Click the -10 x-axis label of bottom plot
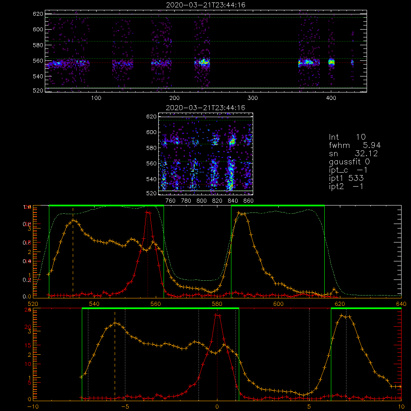Image resolution: width=411 pixels, height=411 pixels. pyautogui.click(x=33, y=407)
